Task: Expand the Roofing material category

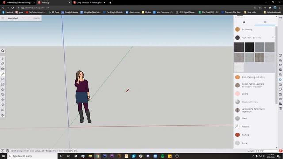Action: click(x=255, y=135)
